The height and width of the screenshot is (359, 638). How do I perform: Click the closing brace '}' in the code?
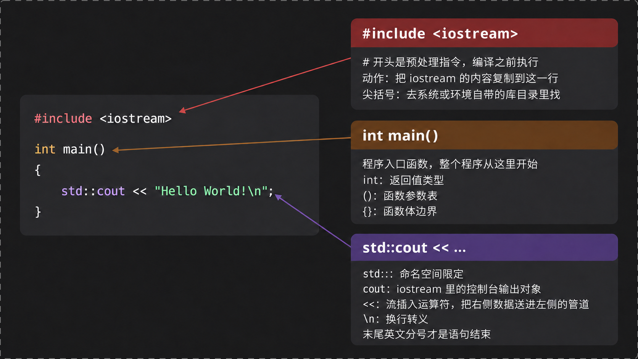pos(38,212)
